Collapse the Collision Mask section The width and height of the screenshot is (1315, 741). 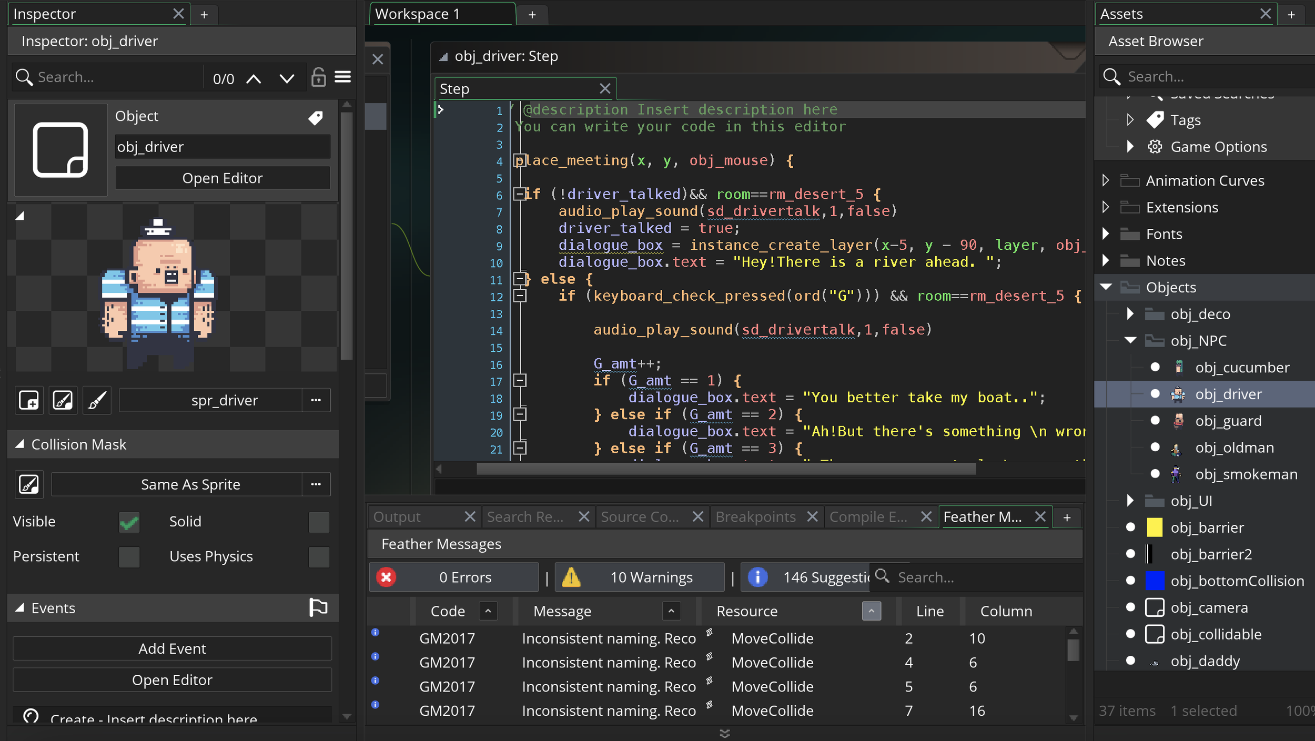click(x=20, y=444)
